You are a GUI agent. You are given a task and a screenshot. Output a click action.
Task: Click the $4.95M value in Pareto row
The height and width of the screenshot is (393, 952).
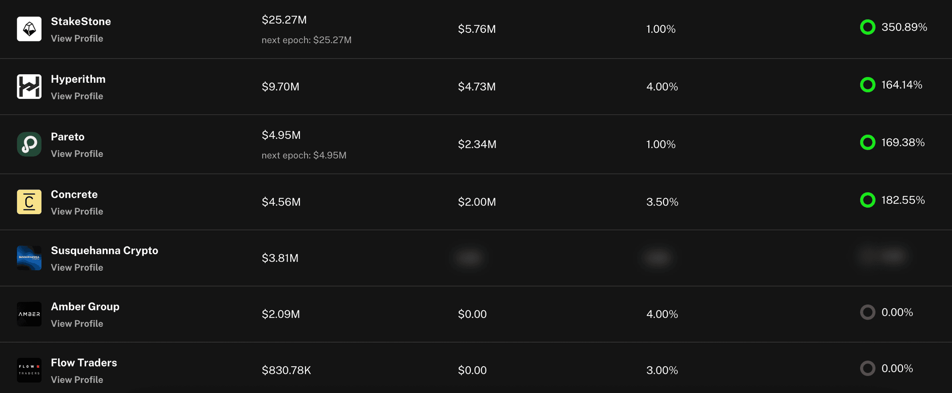(x=281, y=135)
